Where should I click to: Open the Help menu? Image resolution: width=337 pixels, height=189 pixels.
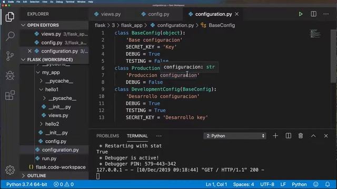[x=91, y=2]
